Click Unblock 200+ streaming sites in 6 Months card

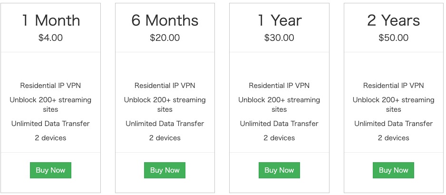pyautogui.click(x=165, y=105)
